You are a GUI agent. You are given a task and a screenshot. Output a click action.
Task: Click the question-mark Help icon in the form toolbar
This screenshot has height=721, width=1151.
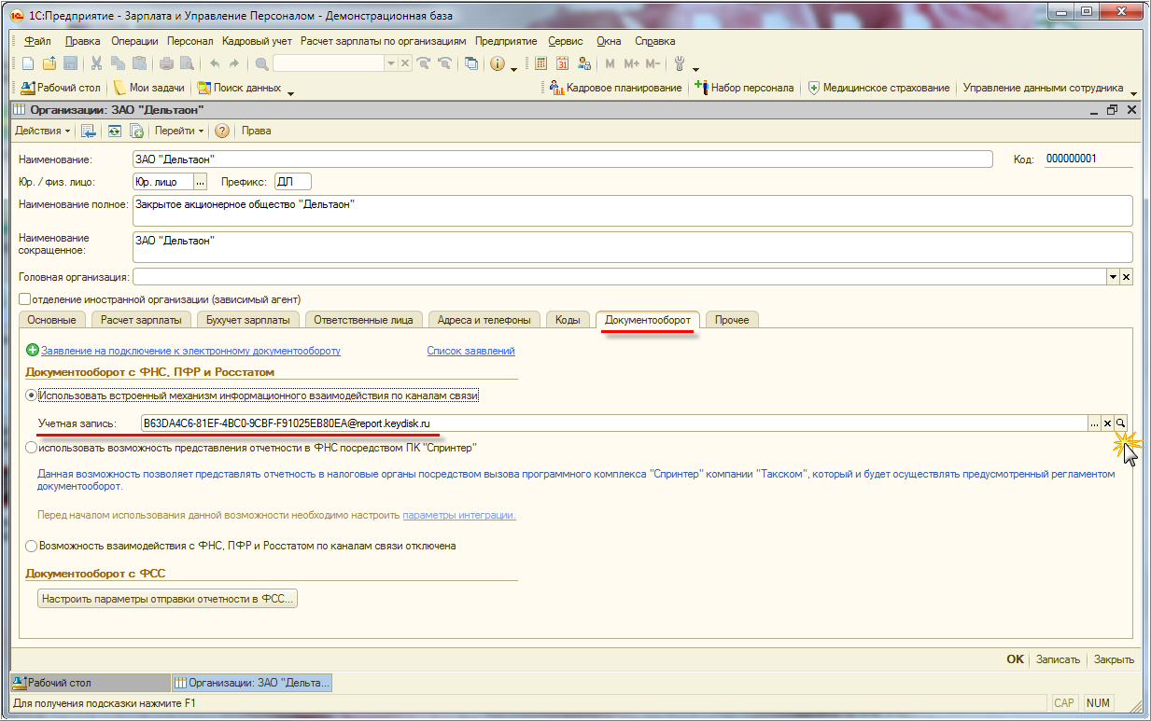(x=222, y=132)
